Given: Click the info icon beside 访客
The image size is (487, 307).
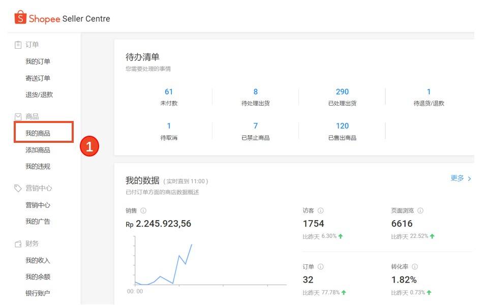Looking at the screenshot, I should click(321, 211).
